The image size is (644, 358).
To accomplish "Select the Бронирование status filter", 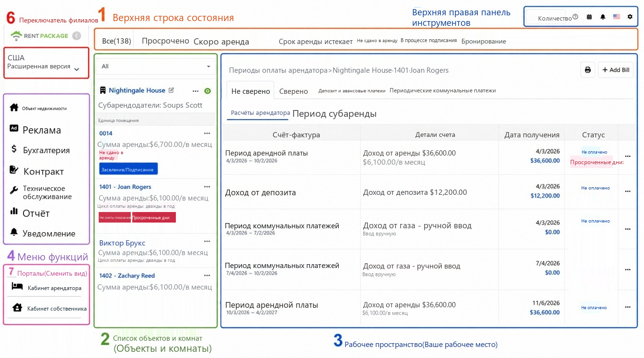I will coord(484,42).
